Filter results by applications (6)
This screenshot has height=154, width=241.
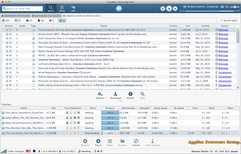pos(51,20)
